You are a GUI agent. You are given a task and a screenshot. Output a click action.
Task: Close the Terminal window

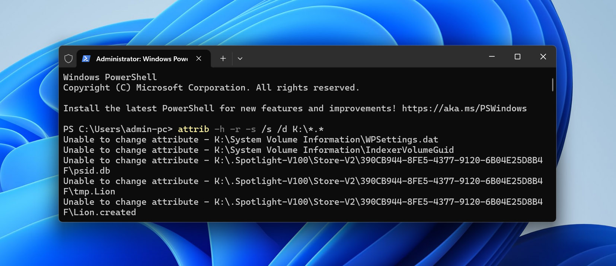[543, 57]
